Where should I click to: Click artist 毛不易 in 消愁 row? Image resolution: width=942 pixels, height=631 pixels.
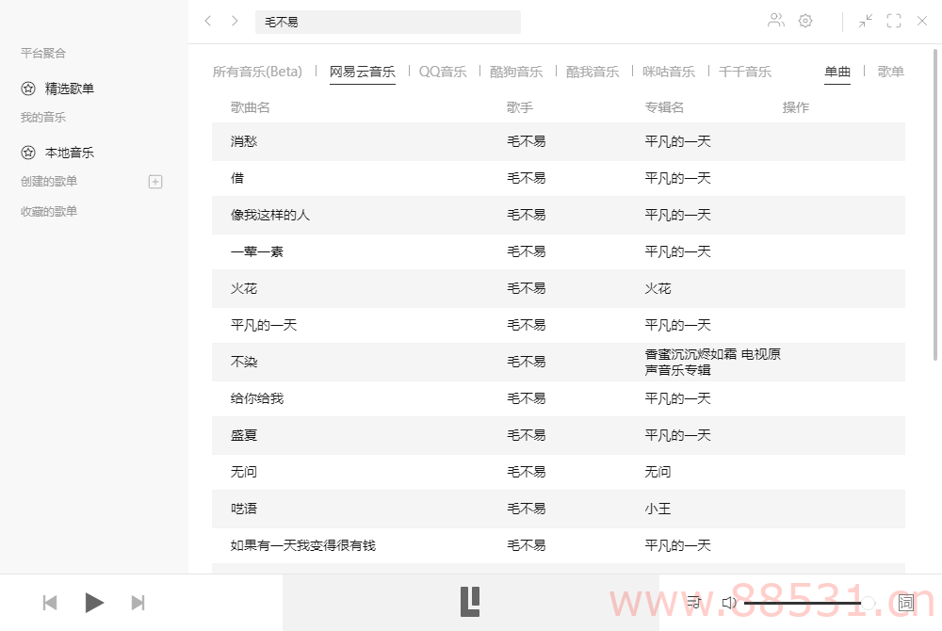click(x=527, y=141)
